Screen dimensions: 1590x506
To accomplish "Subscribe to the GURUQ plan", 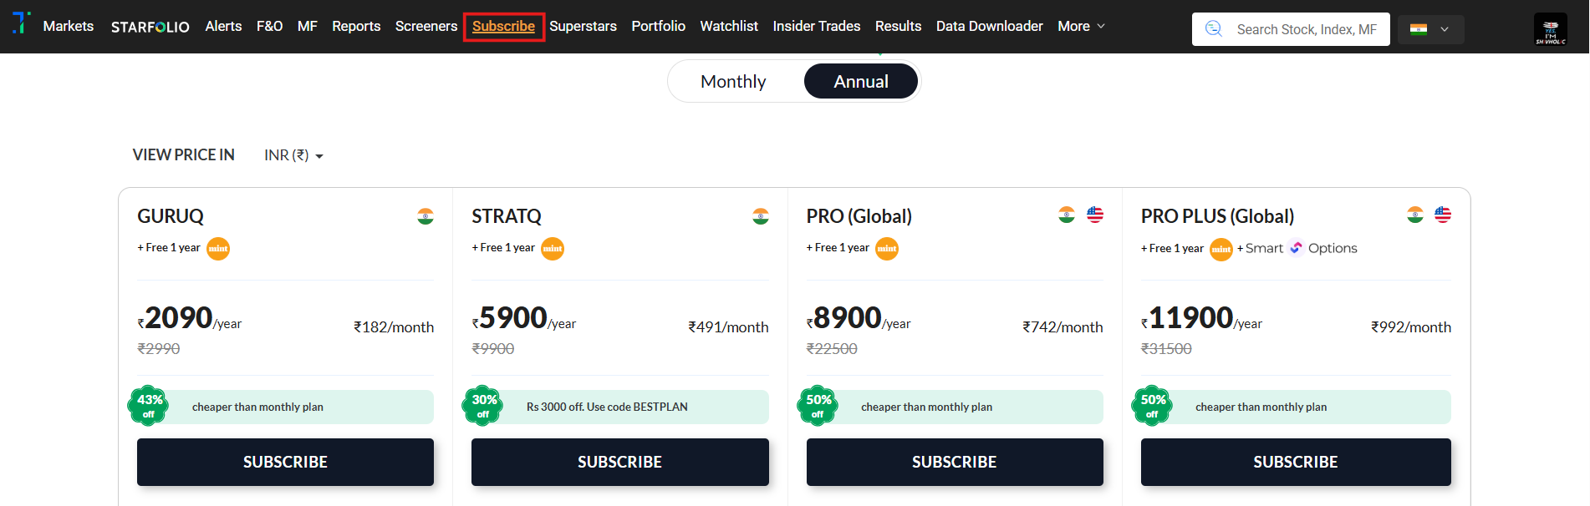I will [x=285, y=462].
